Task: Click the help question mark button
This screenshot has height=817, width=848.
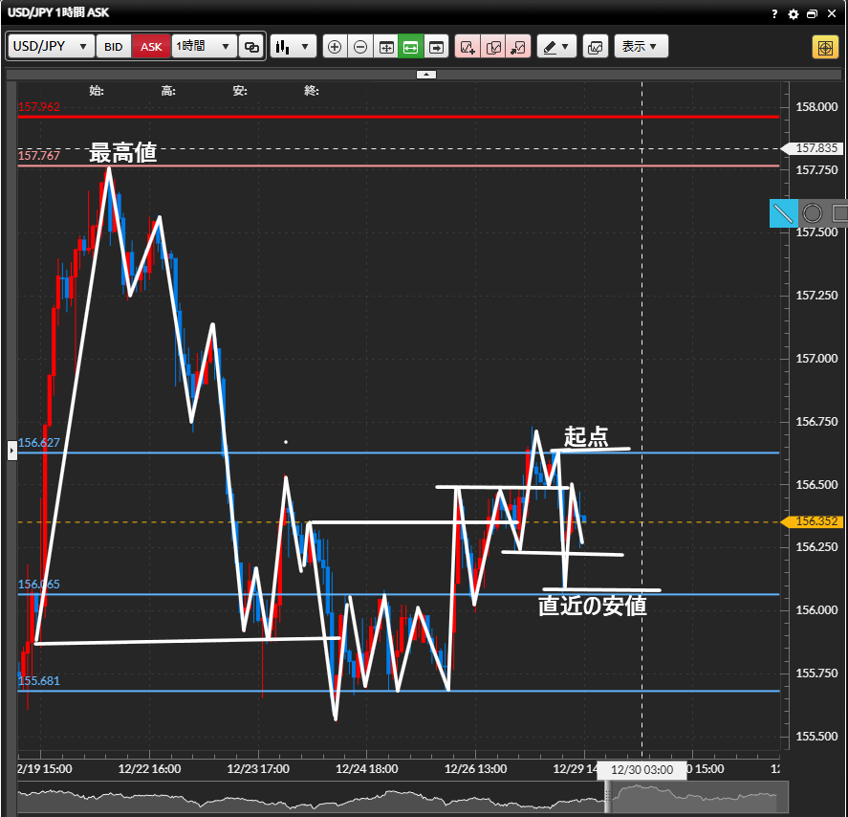Action: tap(774, 14)
